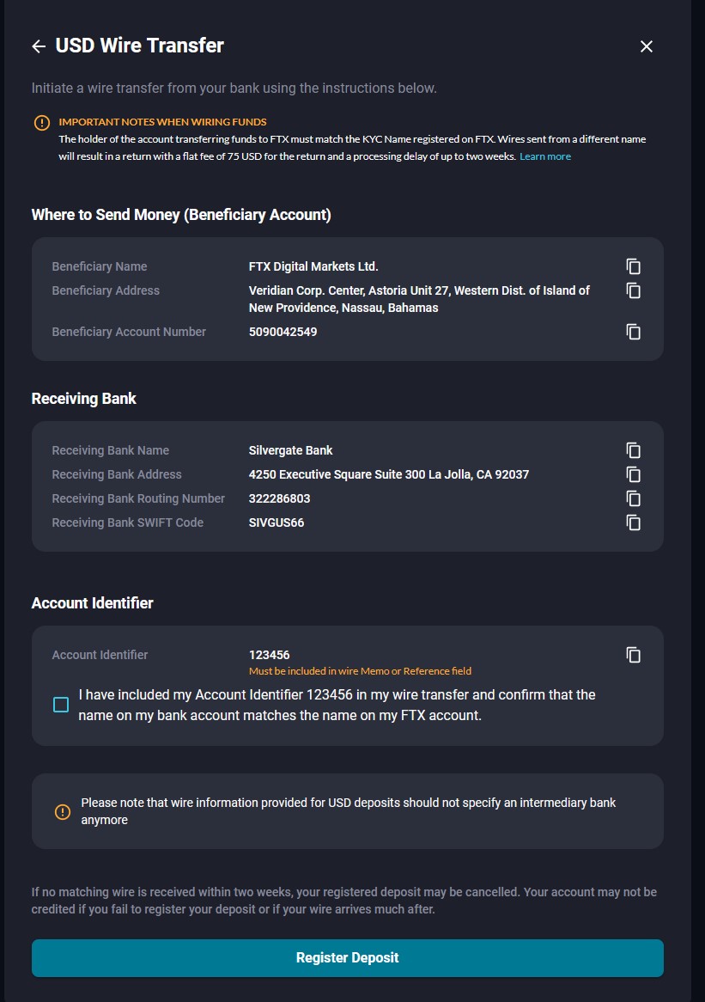Select the identifier value 123456
The height and width of the screenshot is (1002, 705).
[x=270, y=655]
